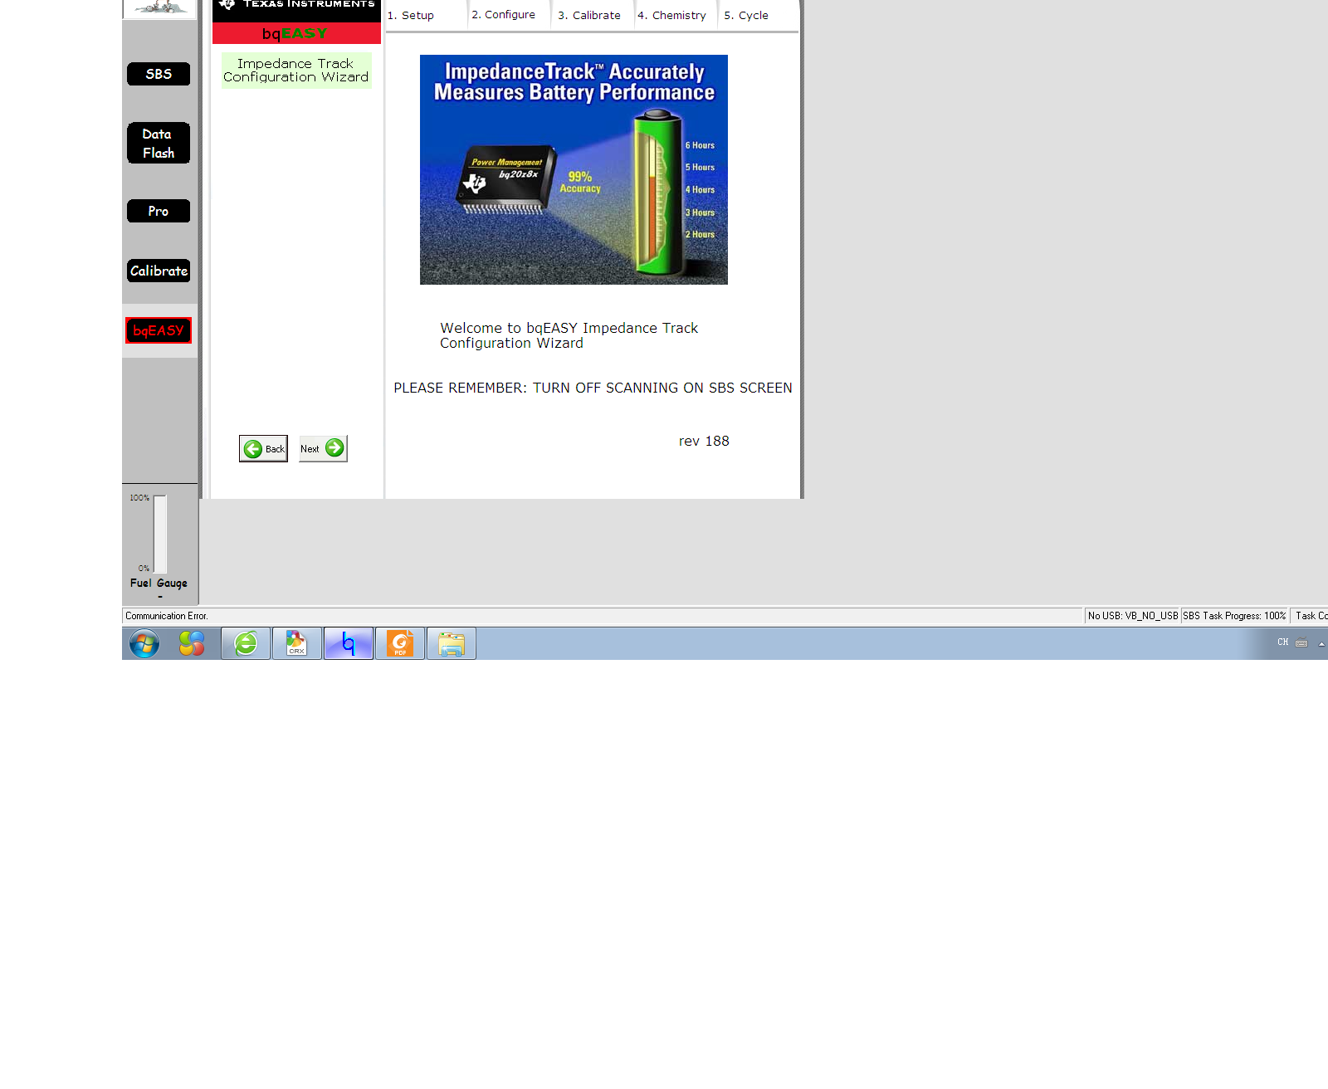Click the ImpedanceTrack battery banner image

574,169
